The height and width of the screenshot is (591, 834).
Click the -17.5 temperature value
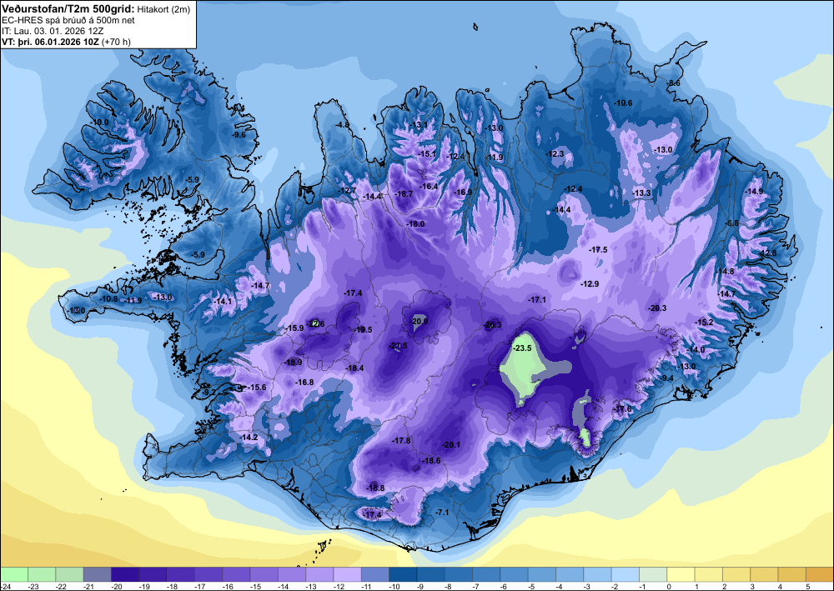(x=598, y=249)
